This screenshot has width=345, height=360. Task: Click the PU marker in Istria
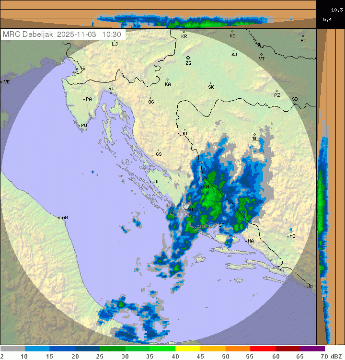pyautogui.click(x=80, y=126)
